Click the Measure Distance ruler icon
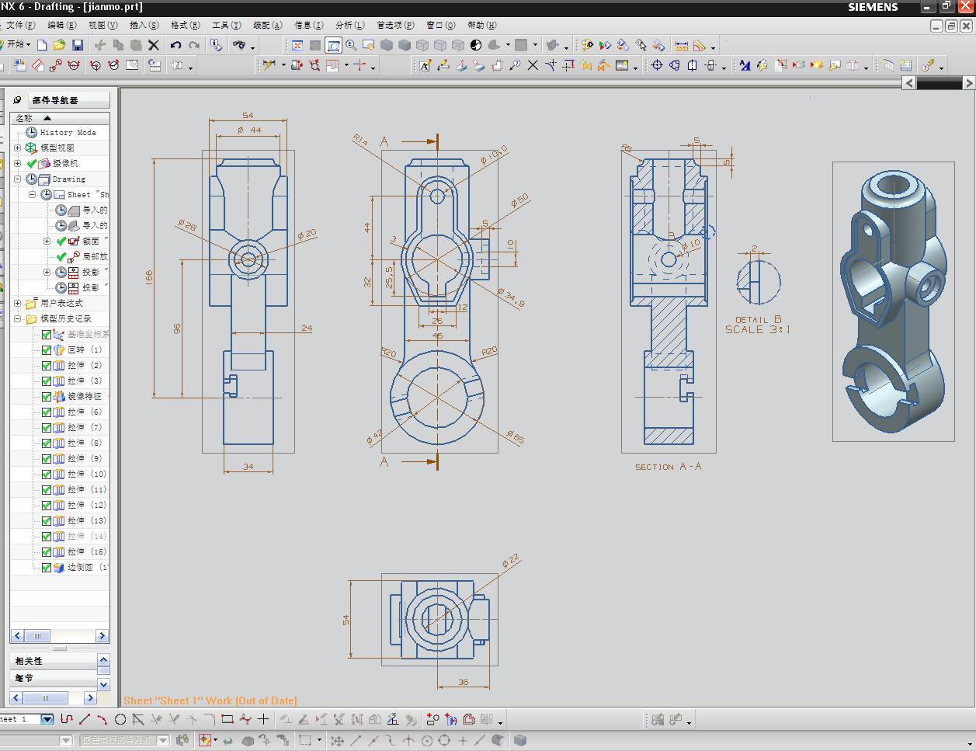976x751 pixels. 681,46
